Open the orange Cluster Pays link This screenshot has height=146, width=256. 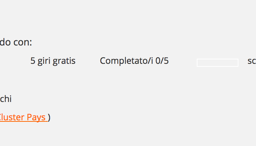pos(24,117)
